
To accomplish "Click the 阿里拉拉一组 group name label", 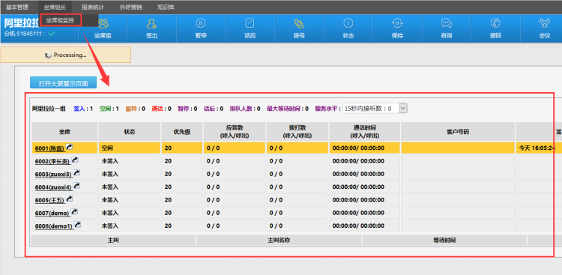I will pos(49,109).
